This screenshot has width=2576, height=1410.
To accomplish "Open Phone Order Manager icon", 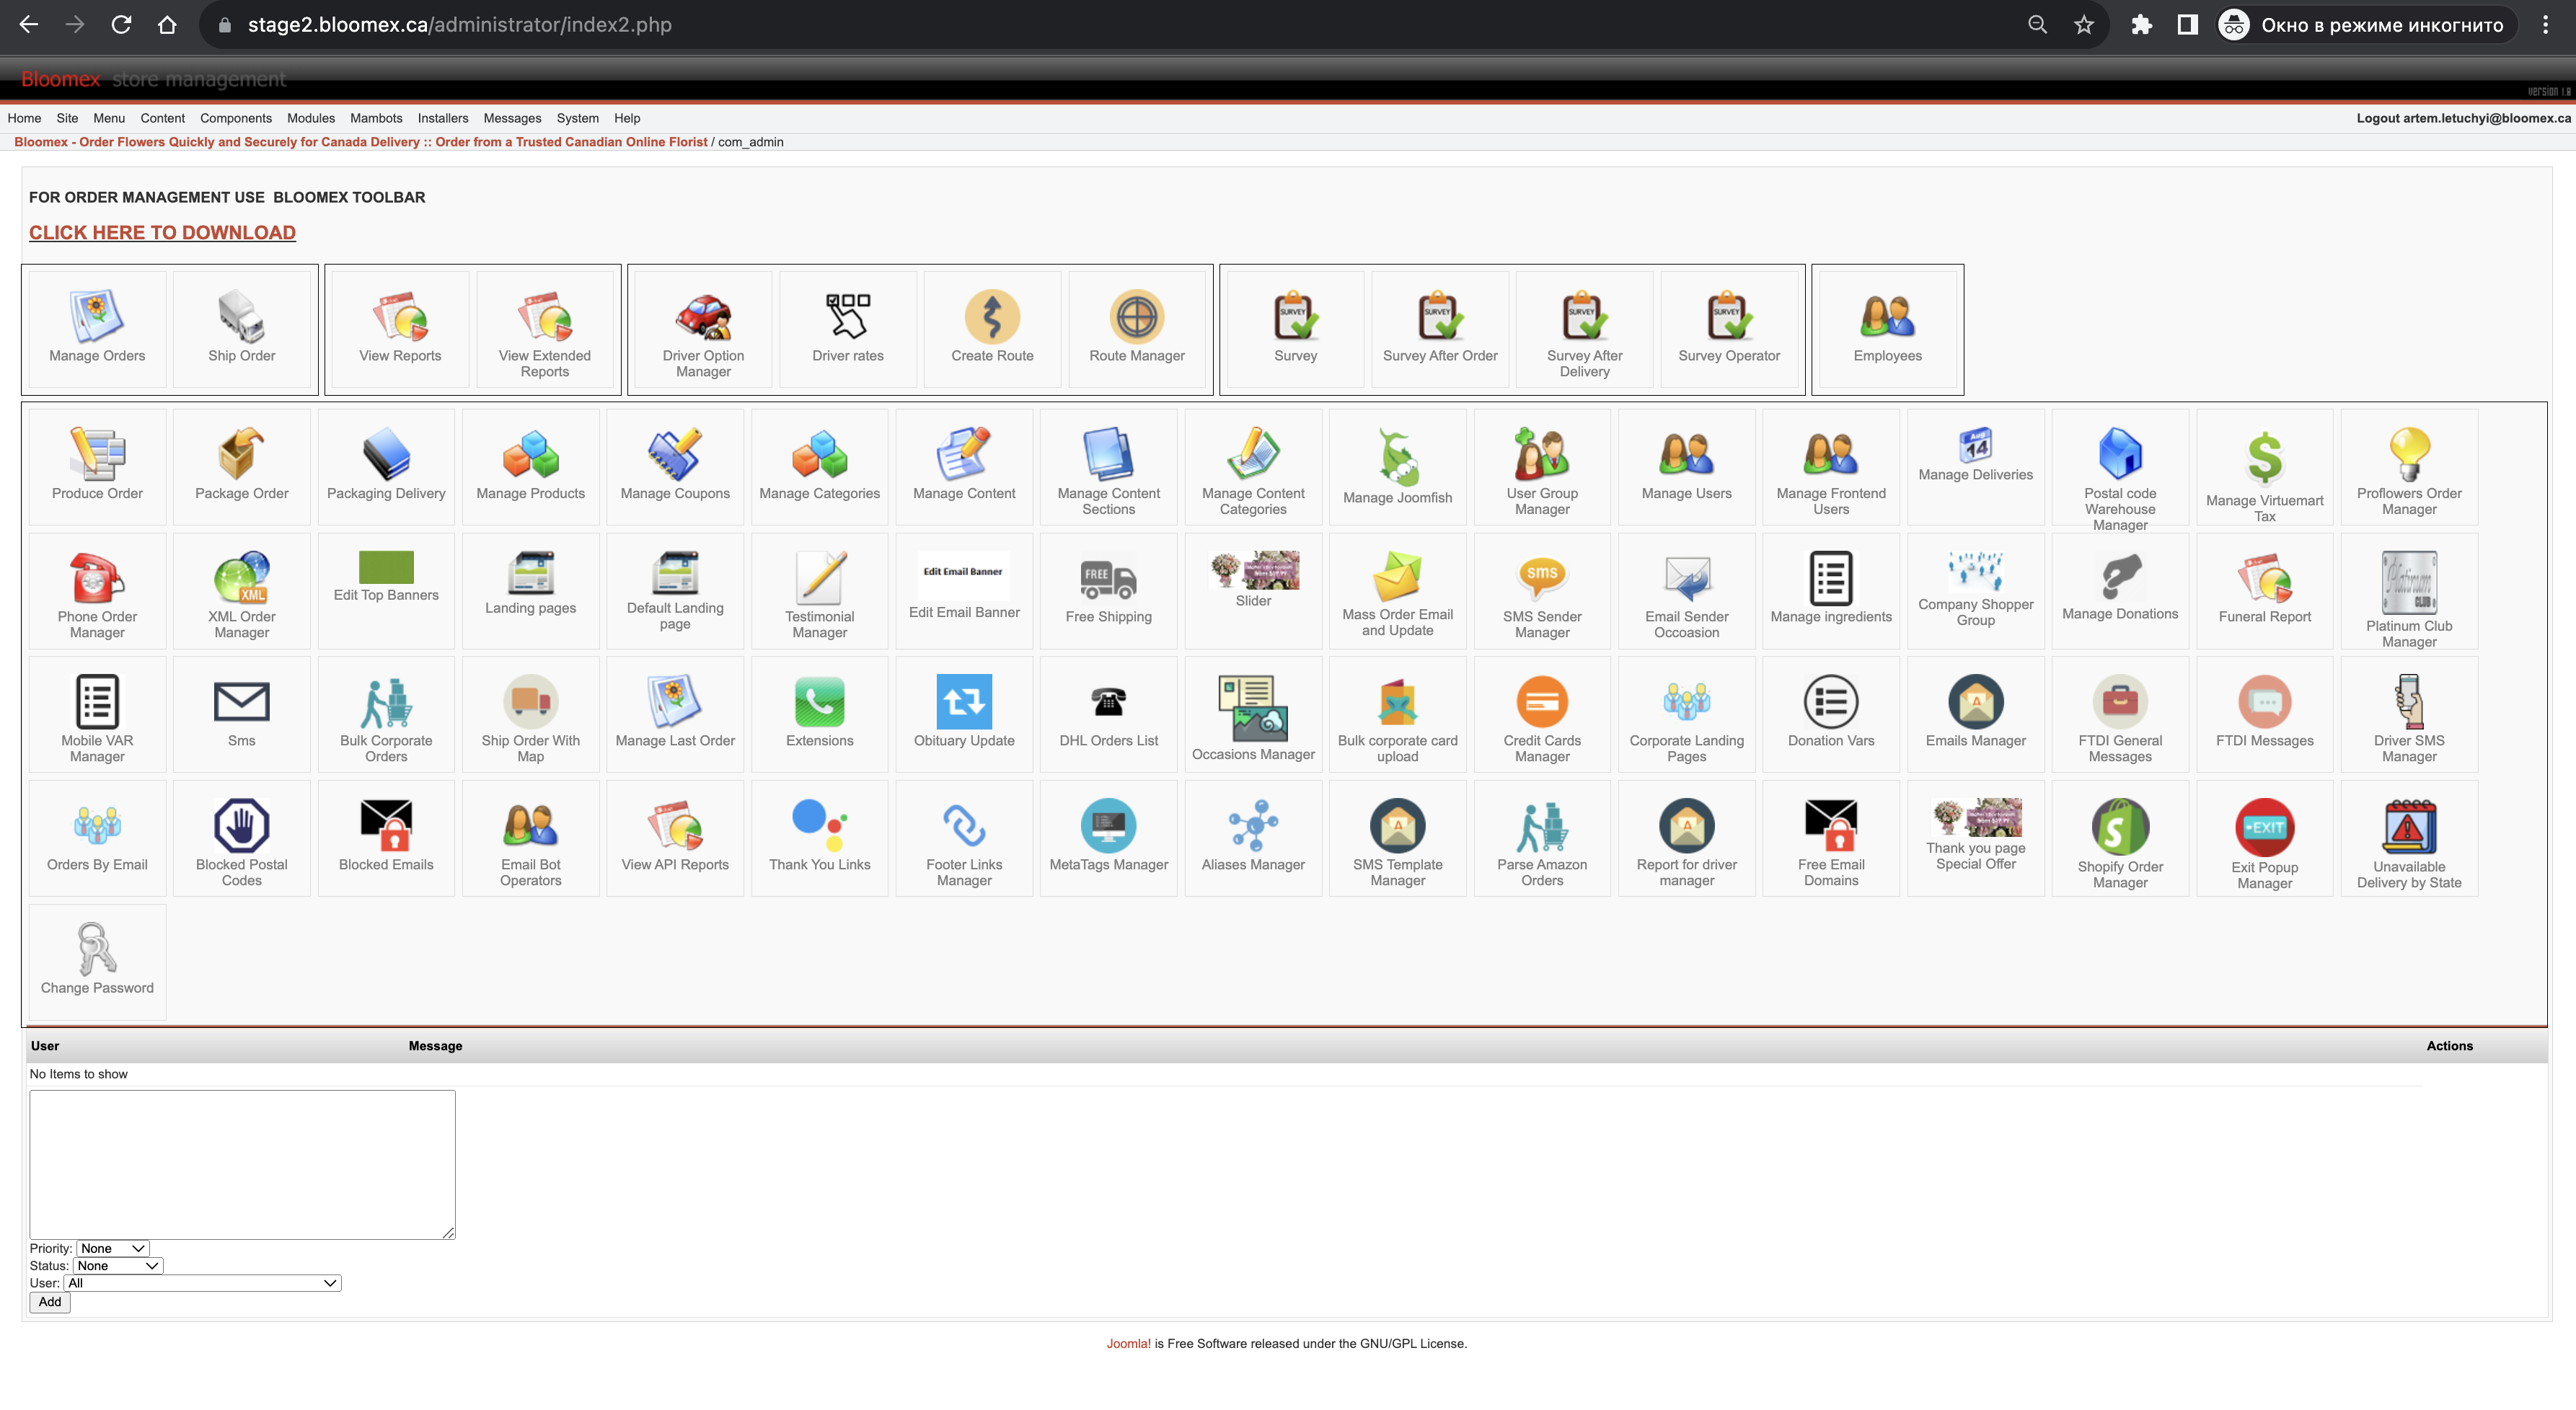I will (x=97, y=577).
